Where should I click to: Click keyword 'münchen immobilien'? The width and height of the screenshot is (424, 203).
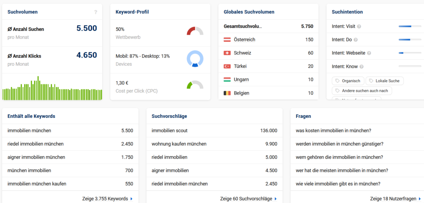[29, 171]
